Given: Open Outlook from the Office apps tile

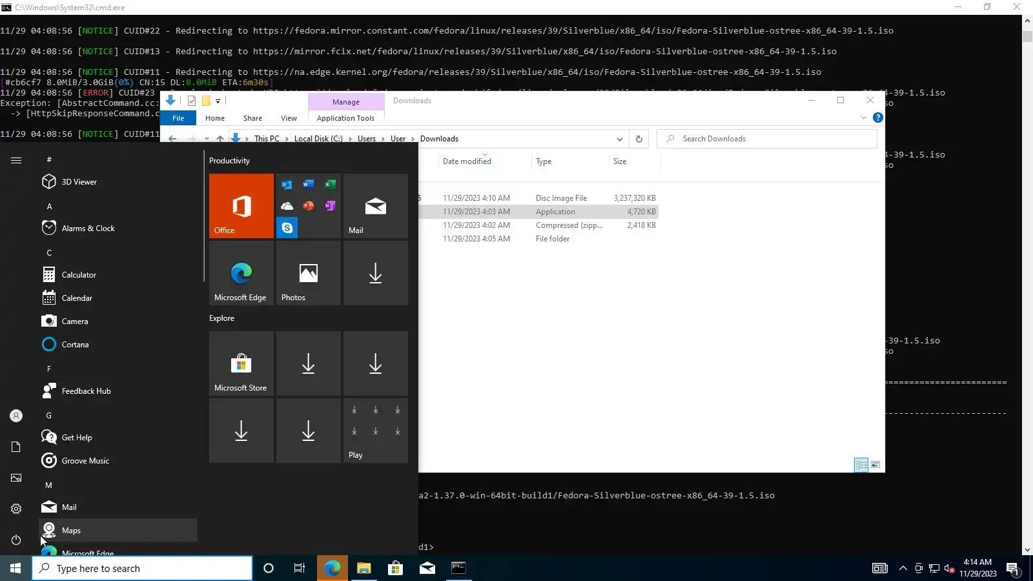Looking at the screenshot, I should coord(287,185).
